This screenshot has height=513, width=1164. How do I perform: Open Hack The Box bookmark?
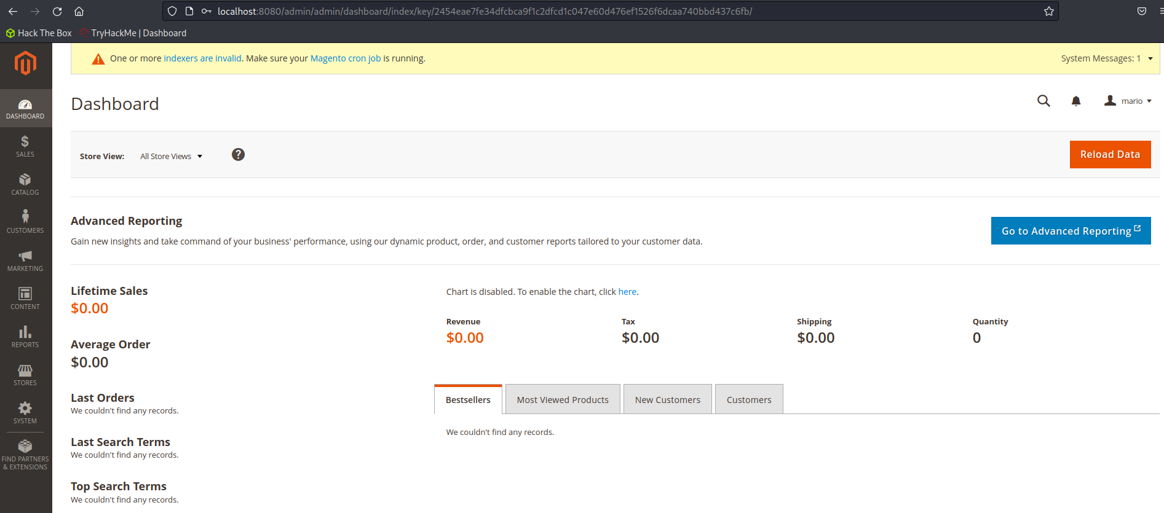[39, 33]
